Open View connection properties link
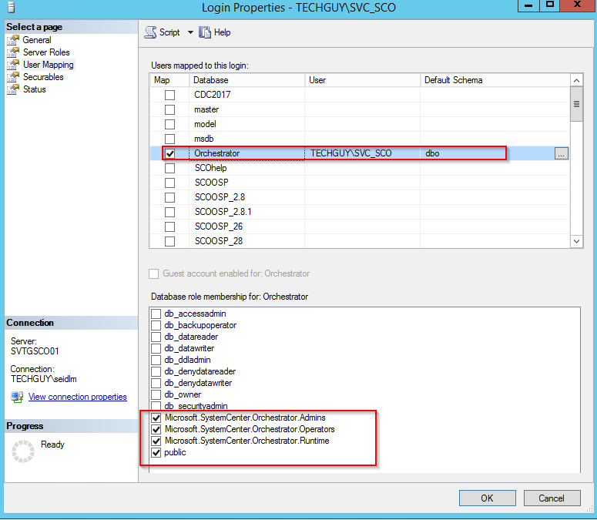The image size is (597, 520). [x=77, y=397]
